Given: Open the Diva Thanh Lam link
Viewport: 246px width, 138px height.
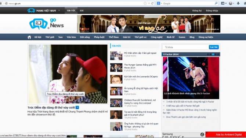Looking at the screenshot, I should click(186, 117).
